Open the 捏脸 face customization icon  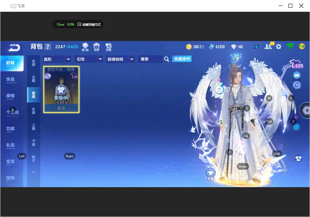tap(85, 47)
